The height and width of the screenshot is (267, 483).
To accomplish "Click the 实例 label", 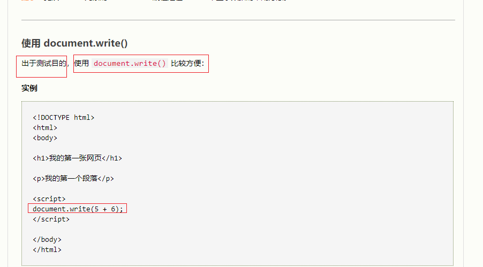I will [29, 88].
